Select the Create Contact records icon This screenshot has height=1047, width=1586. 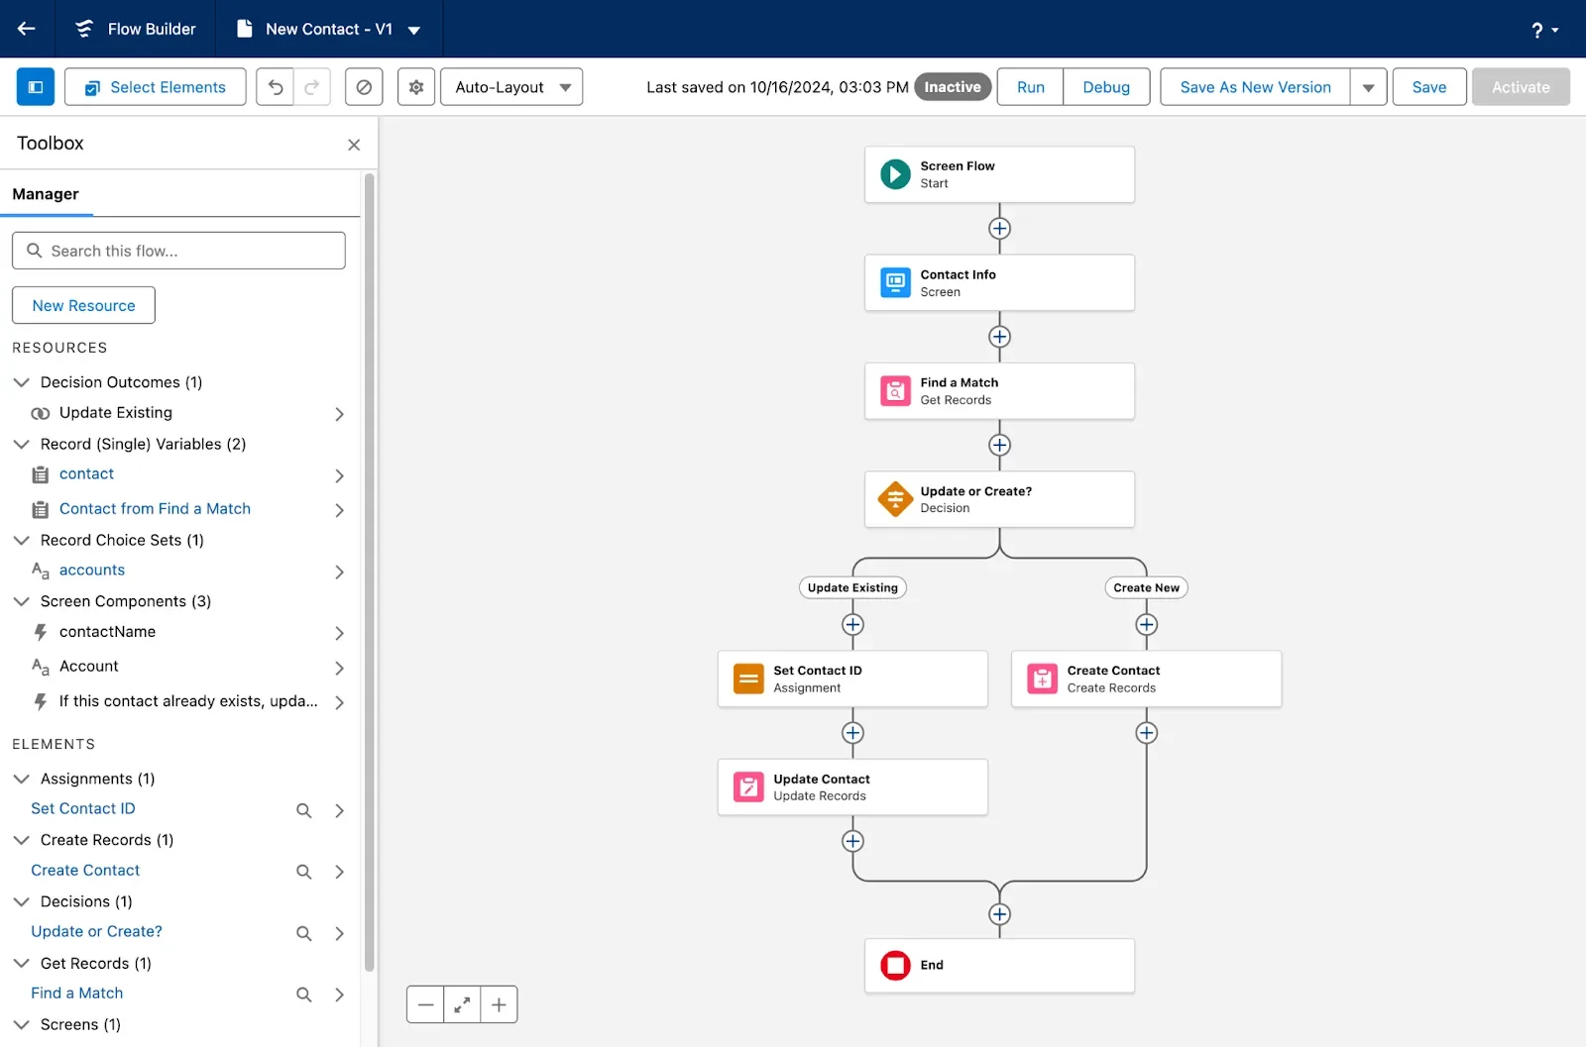click(1042, 679)
